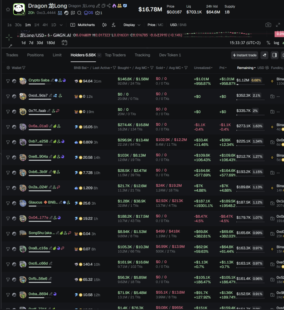Sort holders by the Remaining column
Image resolution: width=284 pixels, height=310 pixels.
click(246, 68)
